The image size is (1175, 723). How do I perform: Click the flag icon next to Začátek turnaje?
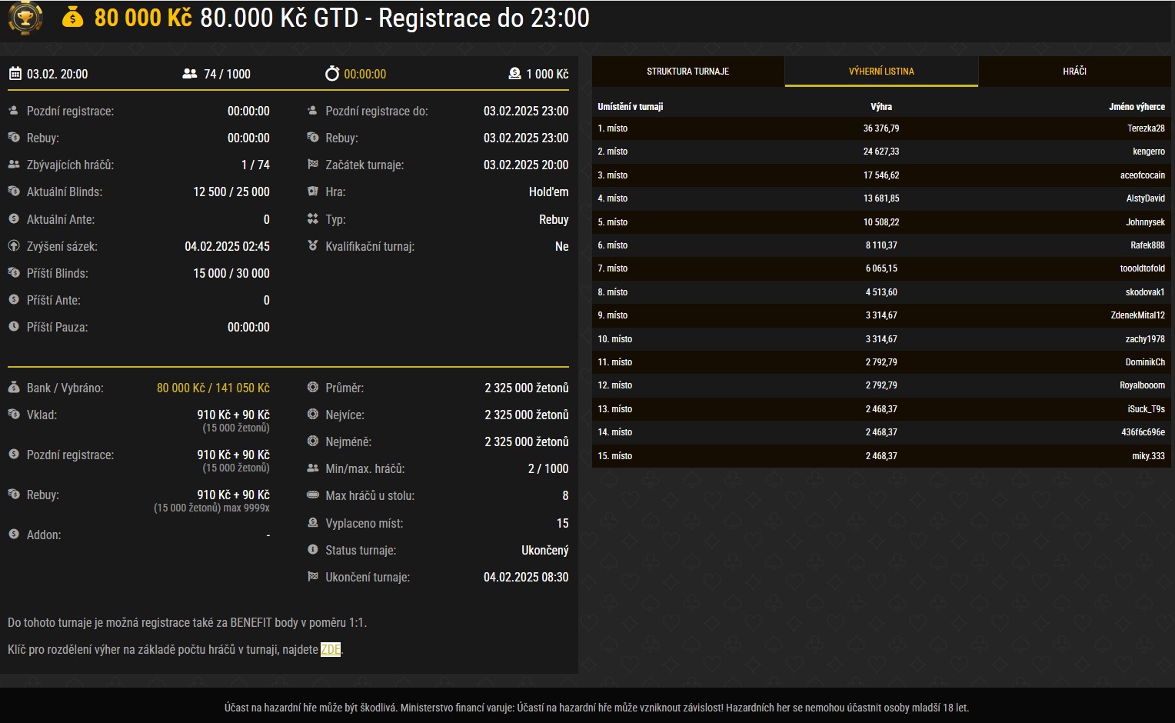[x=312, y=165]
